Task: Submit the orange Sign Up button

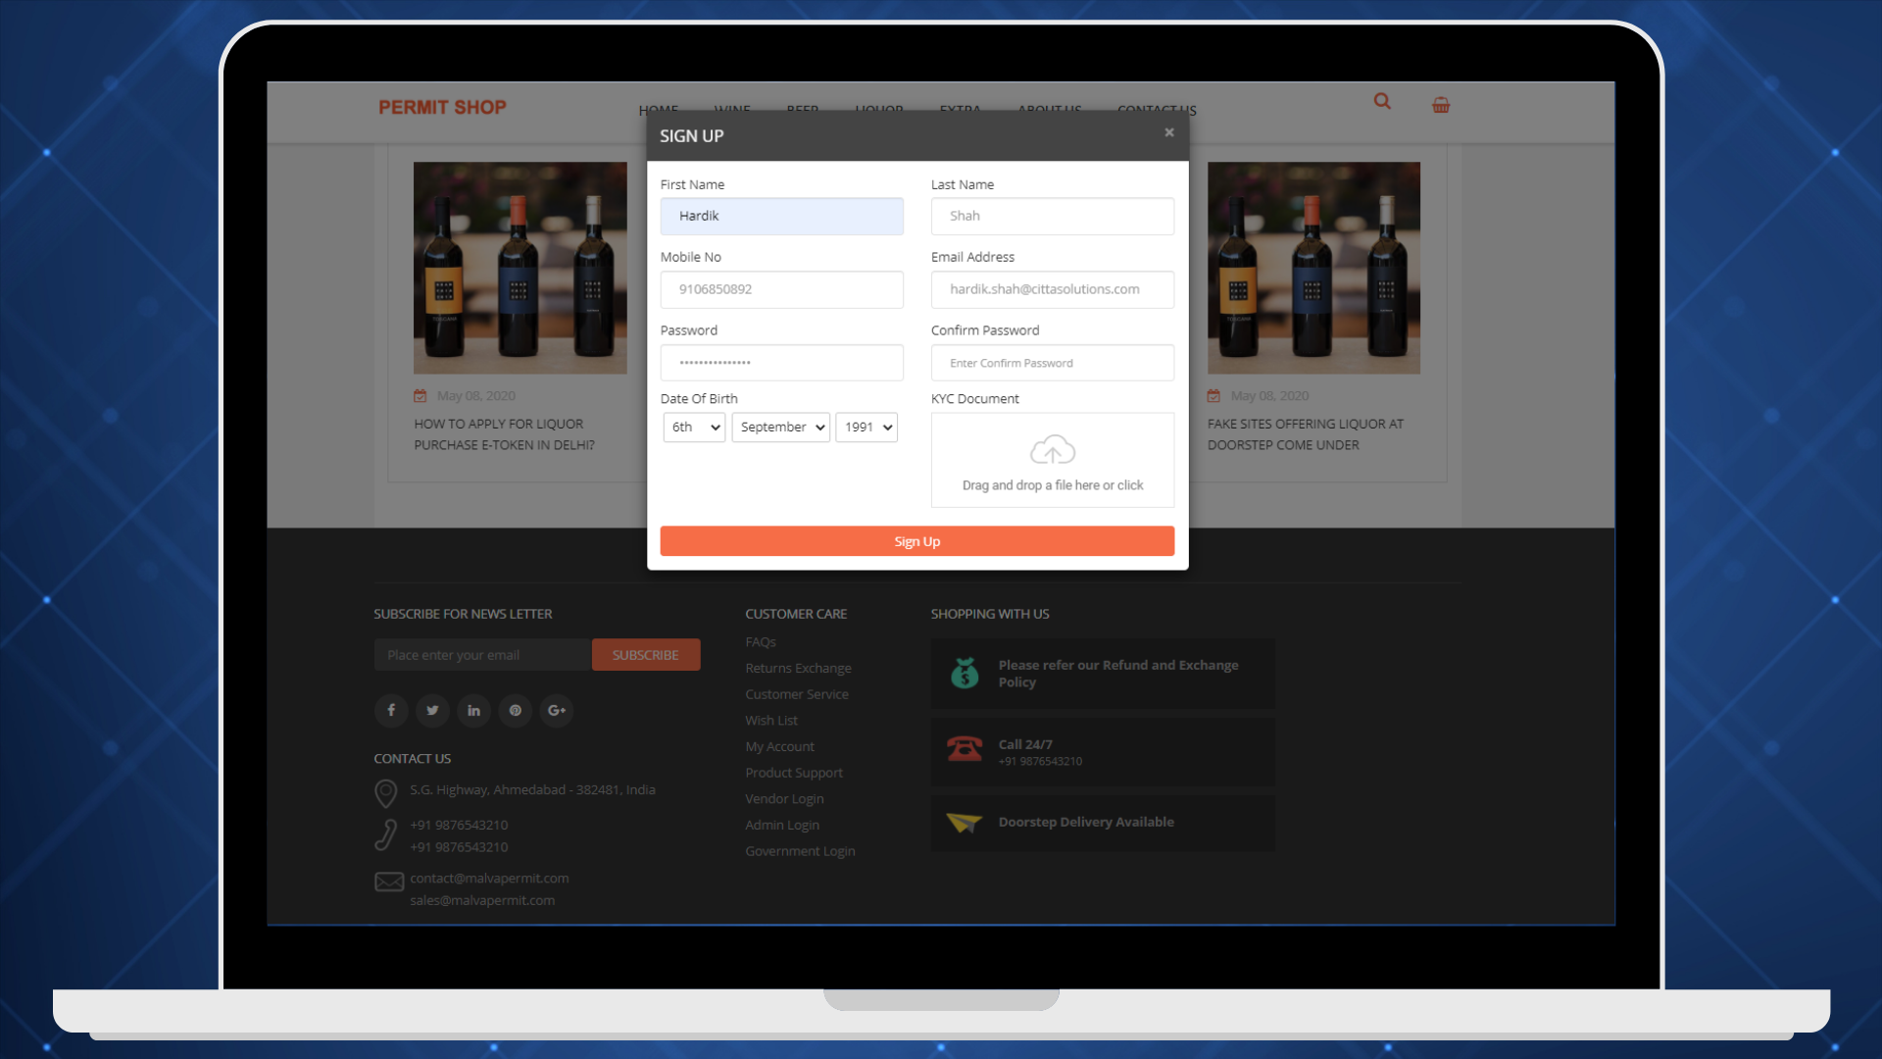Action: tap(917, 541)
